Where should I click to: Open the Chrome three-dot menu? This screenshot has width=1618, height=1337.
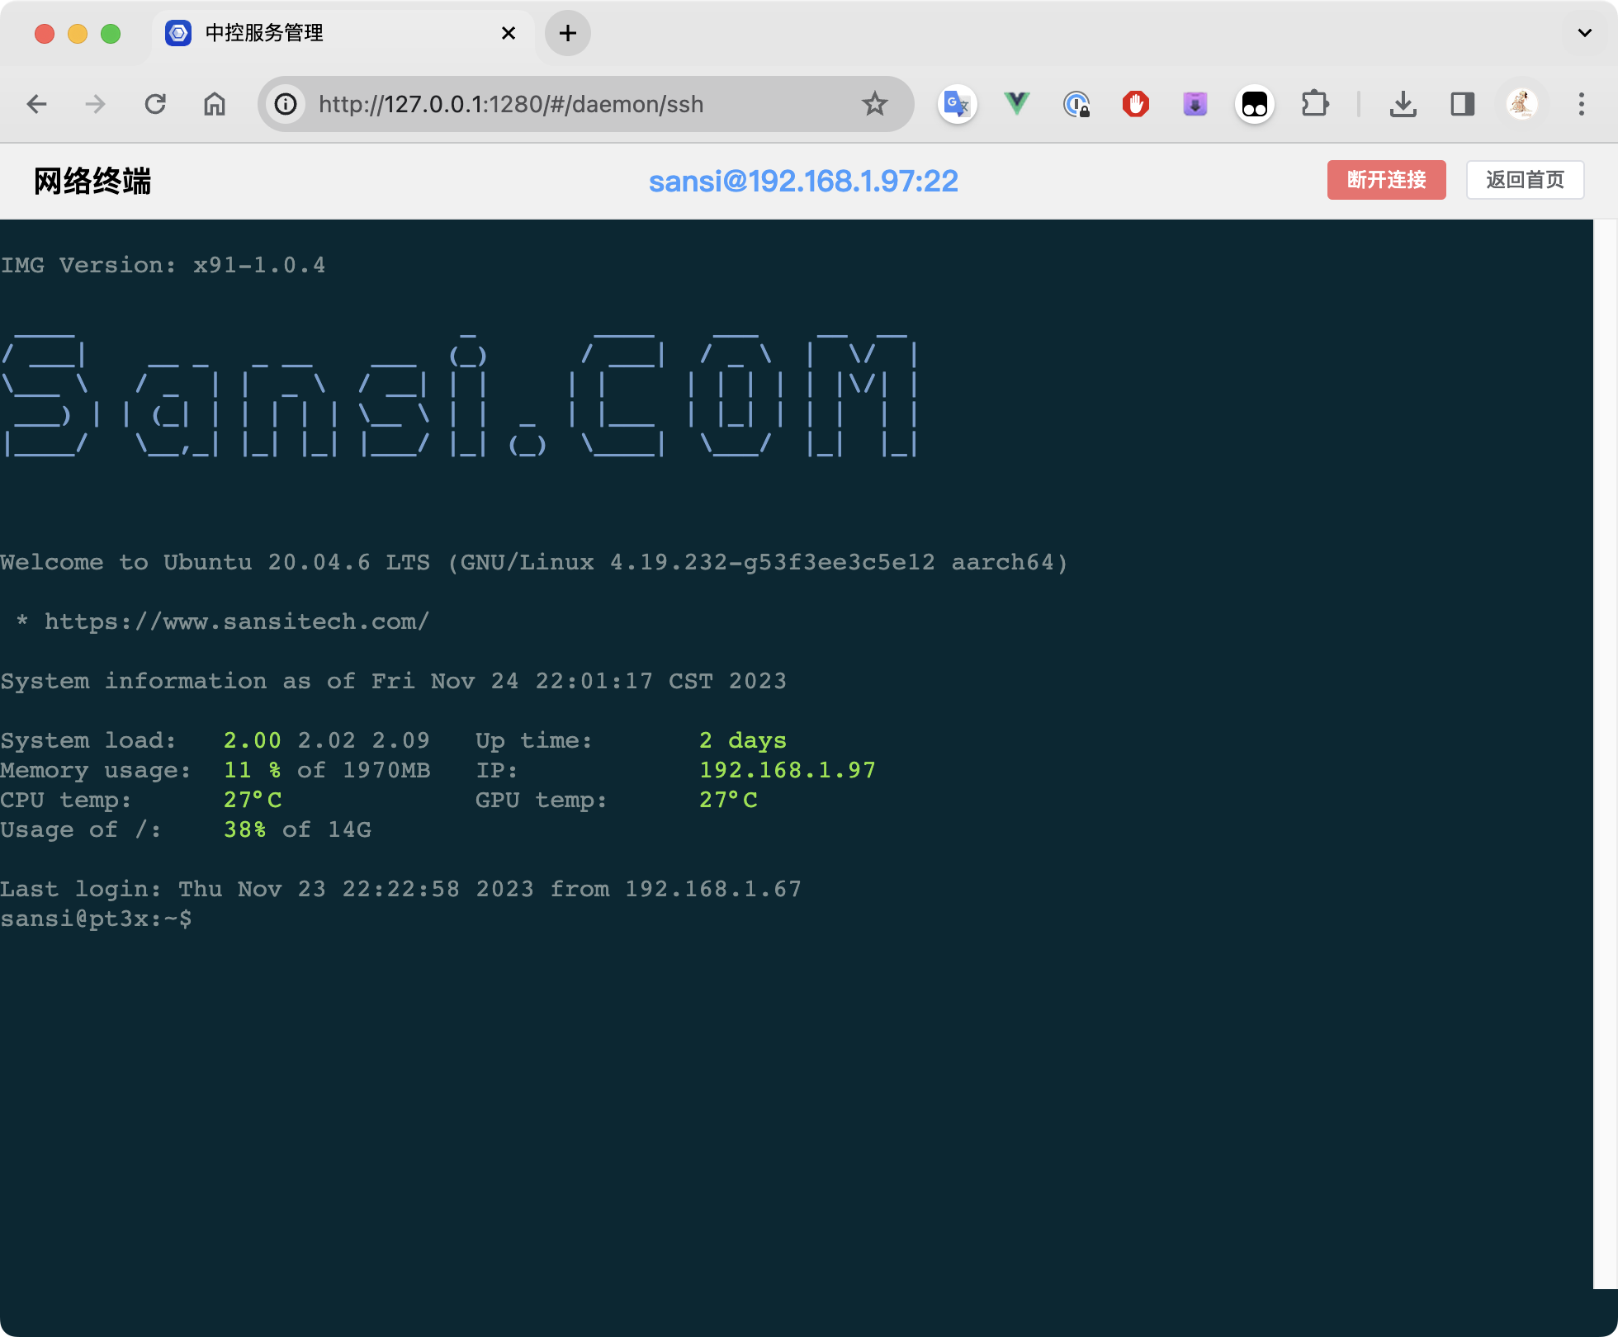pos(1582,104)
